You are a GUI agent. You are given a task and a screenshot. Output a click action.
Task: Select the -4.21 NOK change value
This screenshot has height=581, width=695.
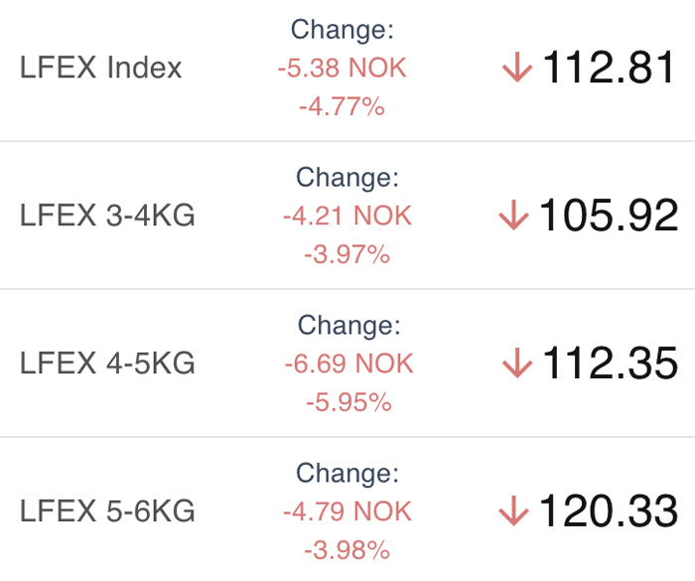[x=347, y=216]
